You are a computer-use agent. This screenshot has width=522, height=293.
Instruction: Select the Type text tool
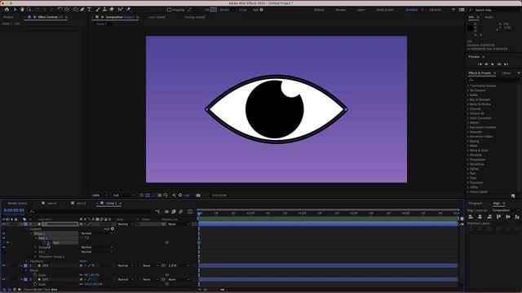[89, 10]
